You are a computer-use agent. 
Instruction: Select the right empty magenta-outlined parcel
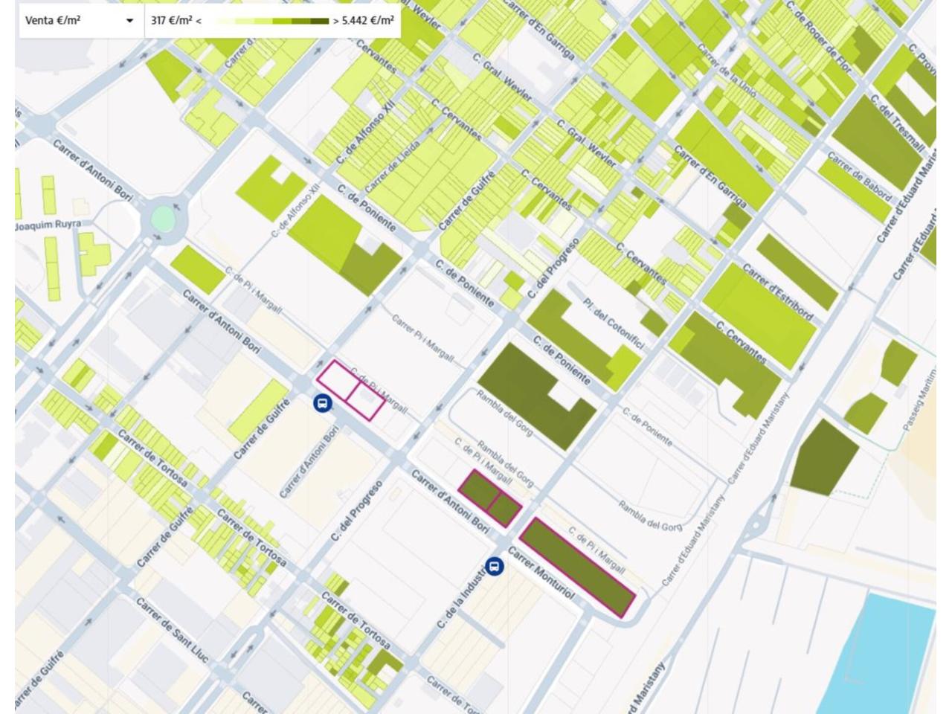pyautogui.click(x=366, y=402)
